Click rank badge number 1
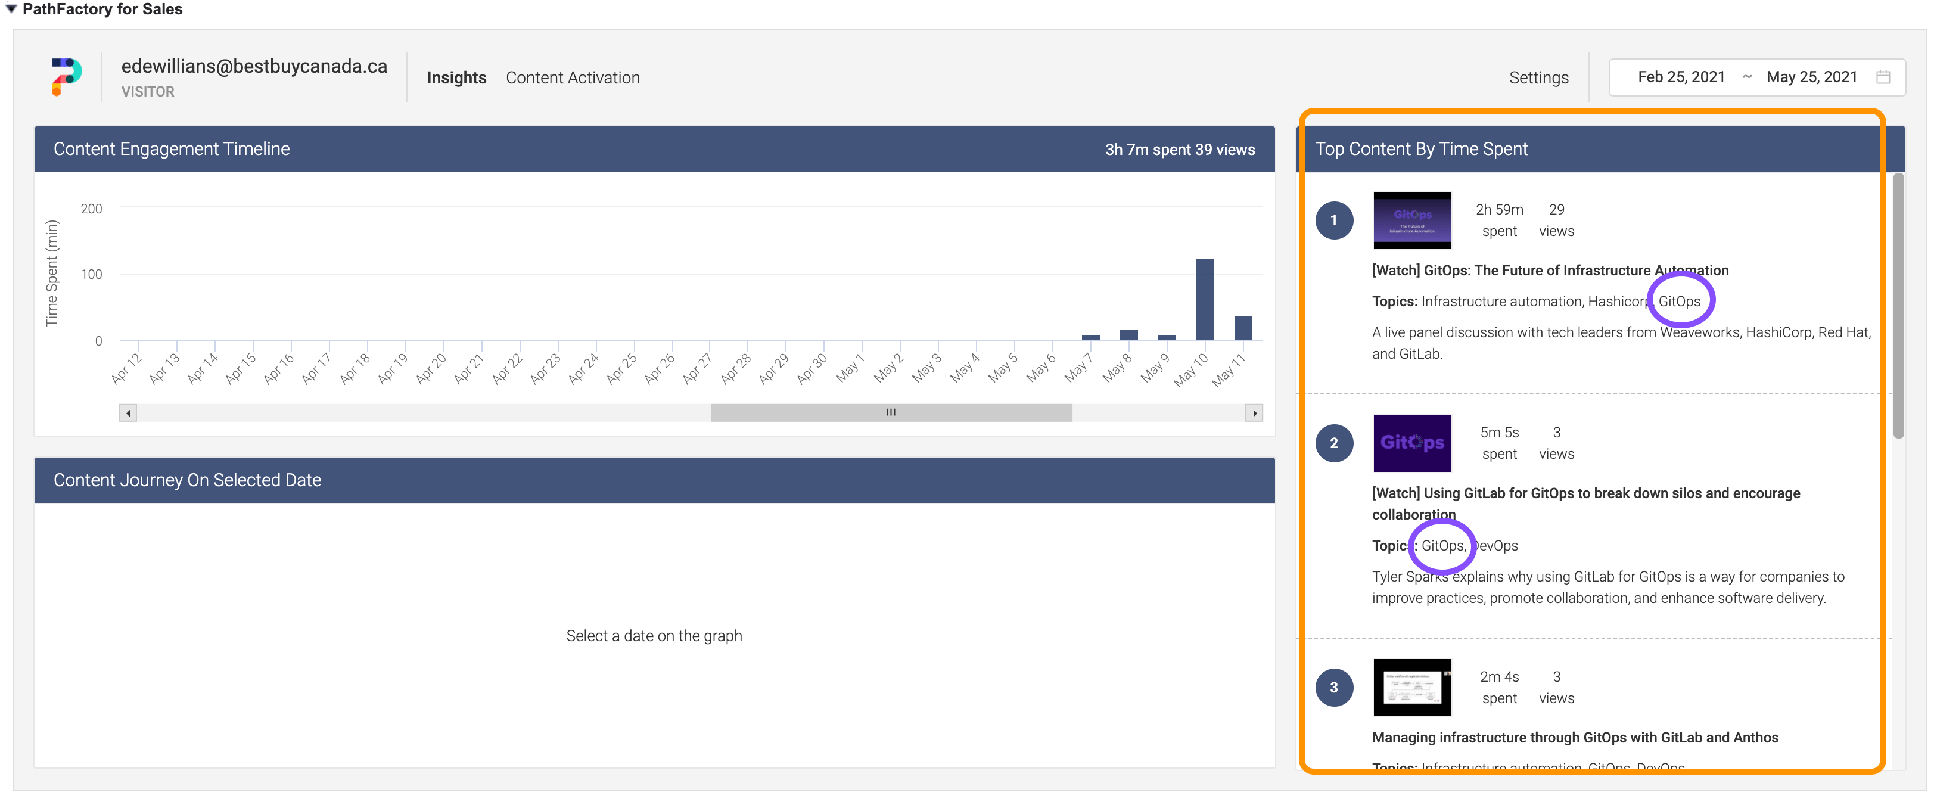This screenshot has height=808, width=1934. pyautogui.click(x=1333, y=221)
